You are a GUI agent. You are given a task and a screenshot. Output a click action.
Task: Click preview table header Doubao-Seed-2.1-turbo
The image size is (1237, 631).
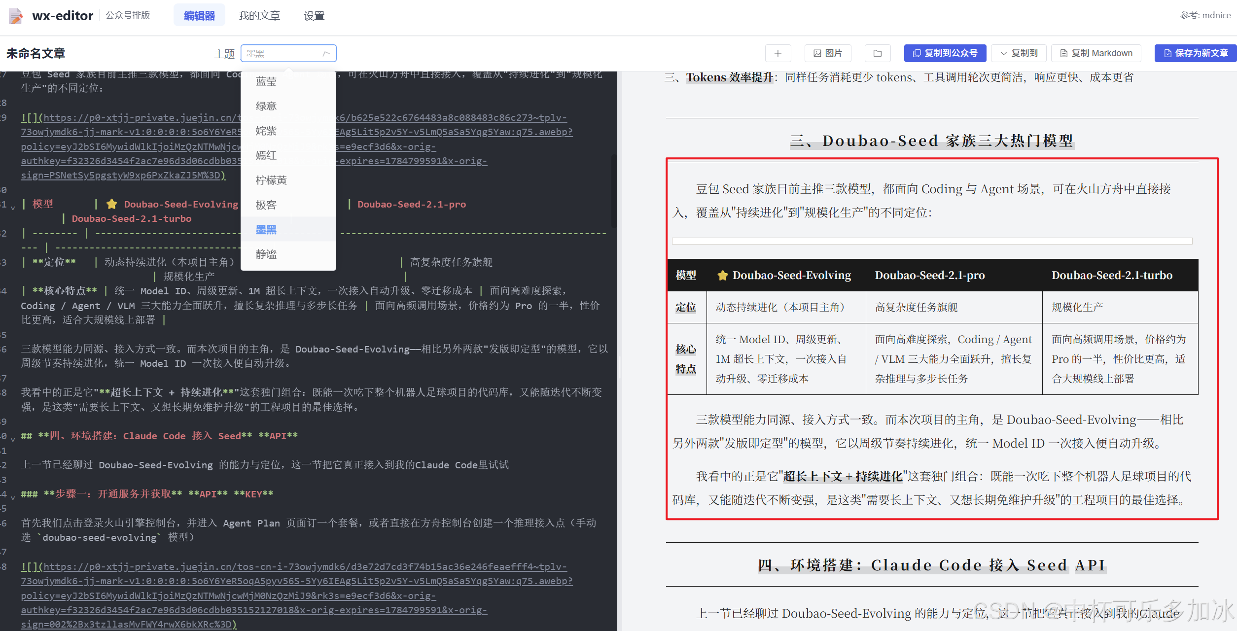(1112, 275)
